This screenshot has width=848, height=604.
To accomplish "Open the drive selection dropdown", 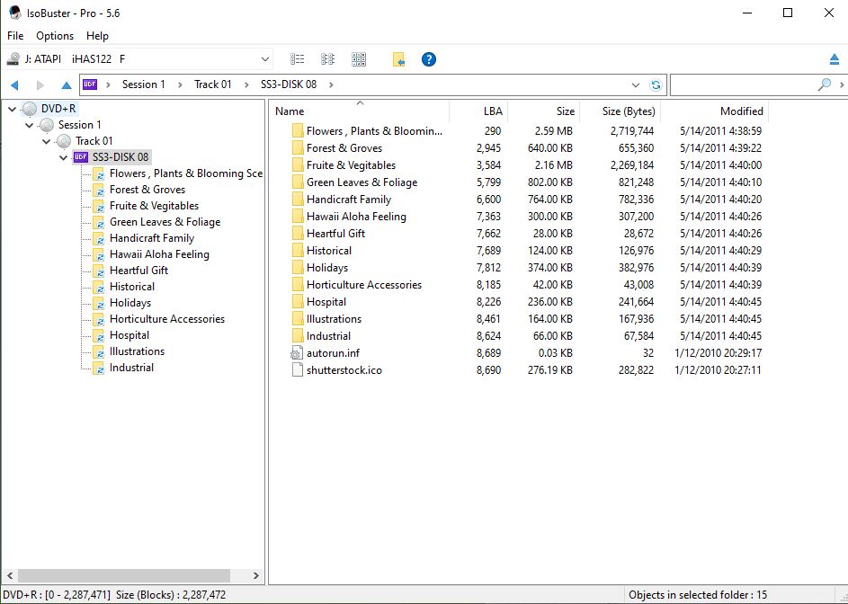I will pos(265,59).
